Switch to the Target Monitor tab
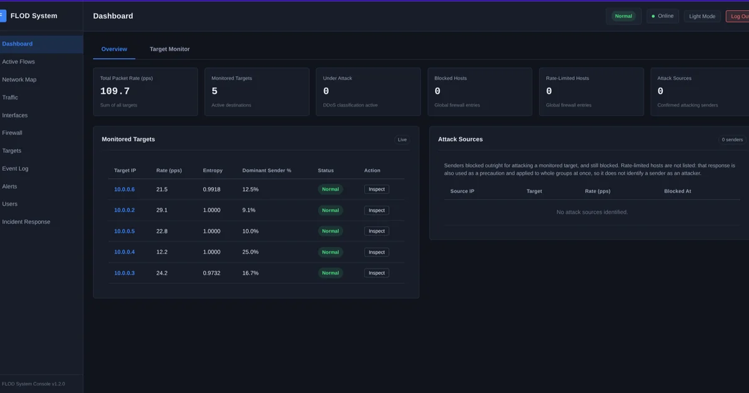Viewport: 749px width, 393px height. click(x=170, y=49)
